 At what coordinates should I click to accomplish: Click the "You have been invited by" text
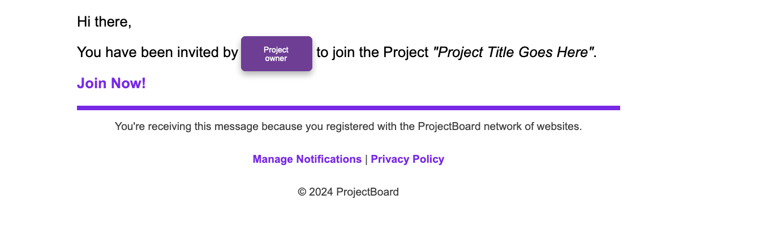(157, 53)
